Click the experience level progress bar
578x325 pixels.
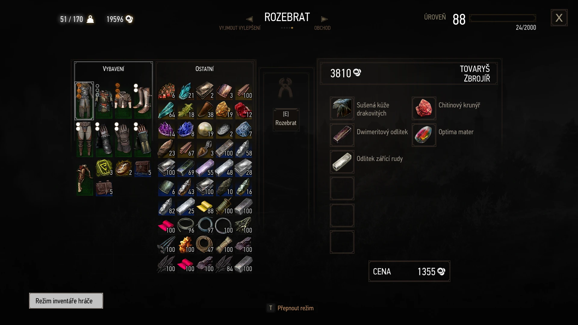502,18
